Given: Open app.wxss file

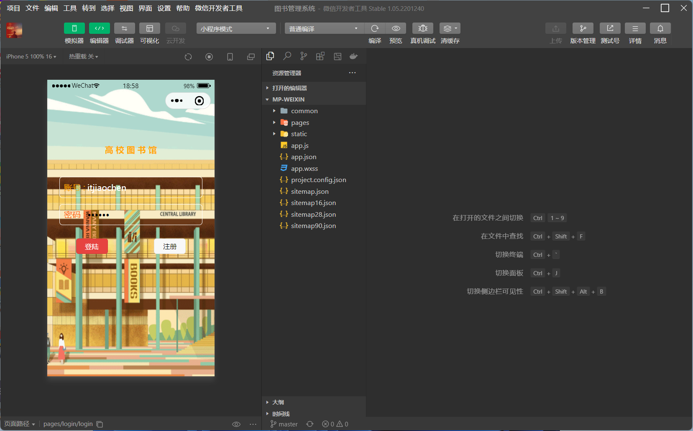Looking at the screenshot, I should 314,168.
